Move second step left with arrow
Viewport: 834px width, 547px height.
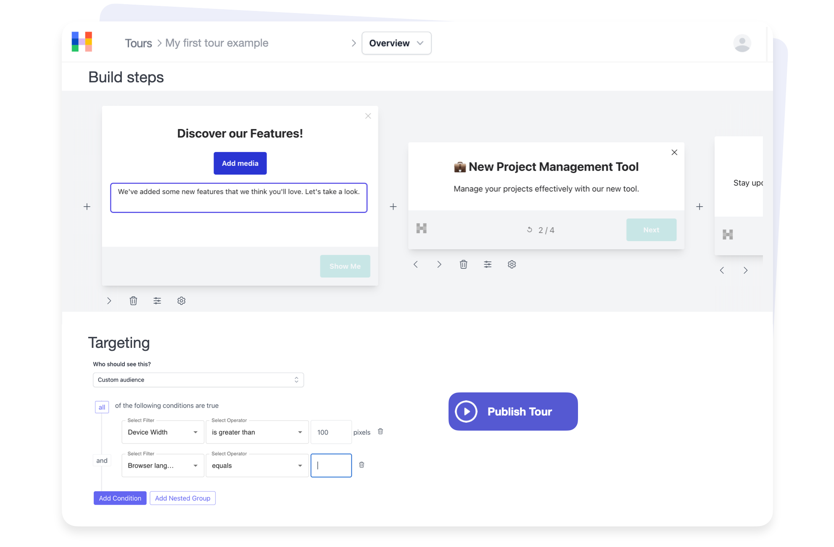[x=416, y=264]
